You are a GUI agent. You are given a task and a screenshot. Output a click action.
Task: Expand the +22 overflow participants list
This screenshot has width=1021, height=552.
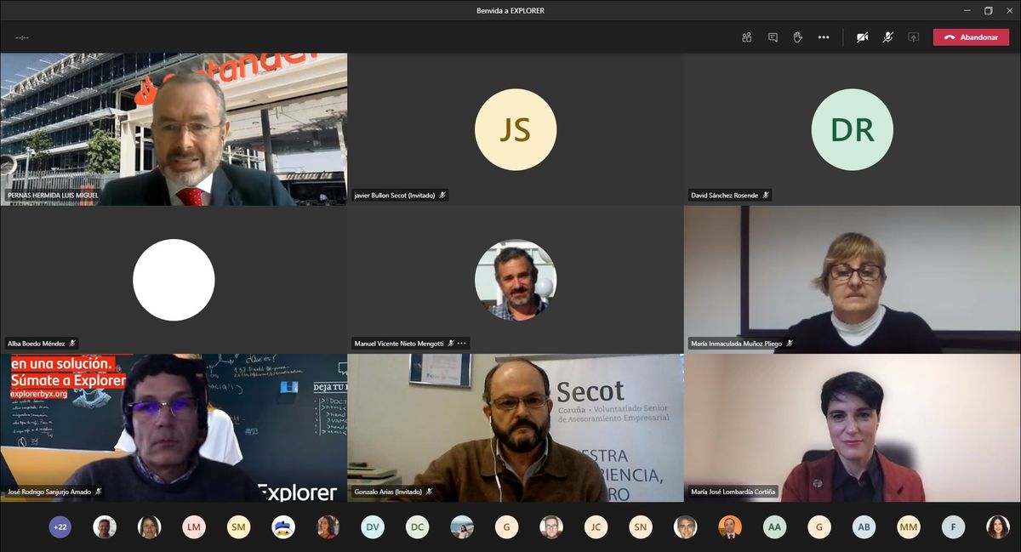60,527
